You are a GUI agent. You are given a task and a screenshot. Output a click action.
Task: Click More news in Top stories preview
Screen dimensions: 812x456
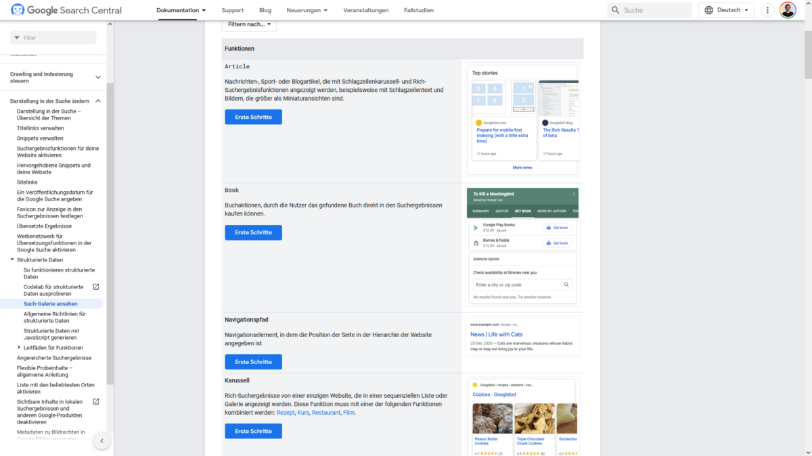[522, 168]
